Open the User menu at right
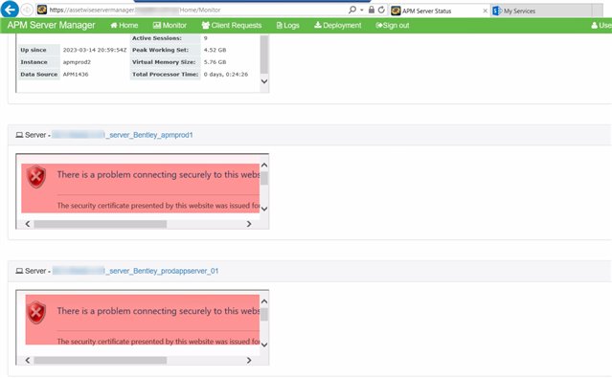The image size is (612, 378). pos(601,25)
